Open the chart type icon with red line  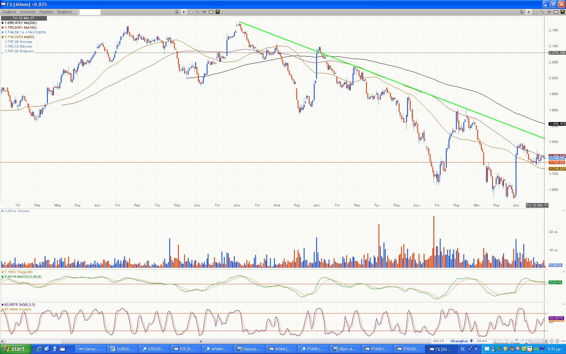(211, 12)
